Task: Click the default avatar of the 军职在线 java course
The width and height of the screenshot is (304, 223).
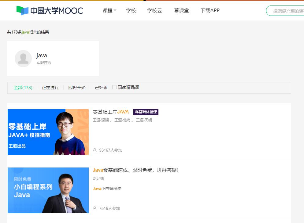Action: pos(23,58)
